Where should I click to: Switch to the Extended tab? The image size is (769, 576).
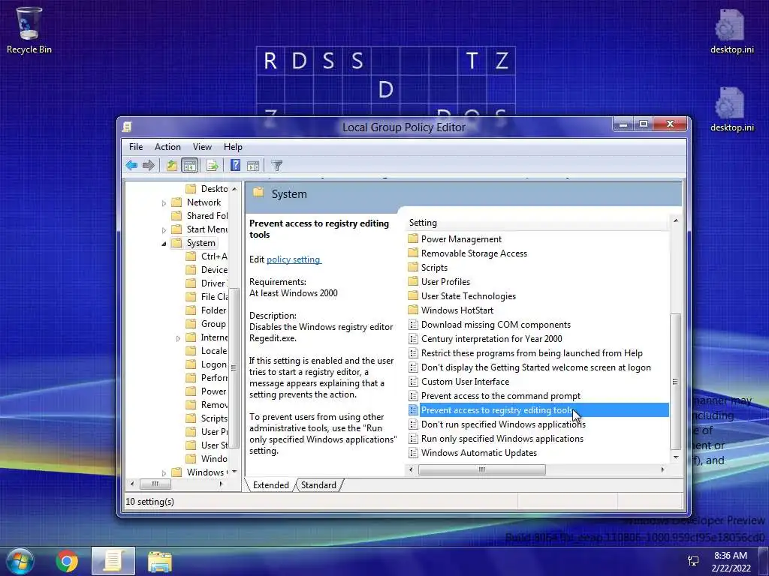tap(270, 485)
